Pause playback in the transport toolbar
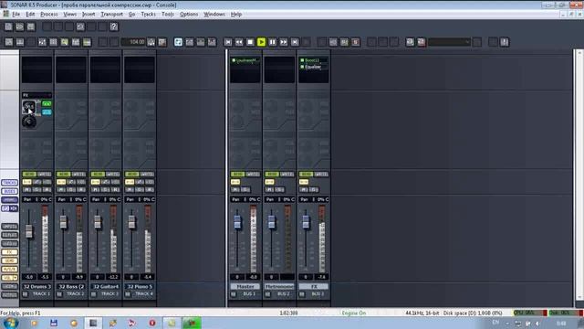 [x=273, y=42]
